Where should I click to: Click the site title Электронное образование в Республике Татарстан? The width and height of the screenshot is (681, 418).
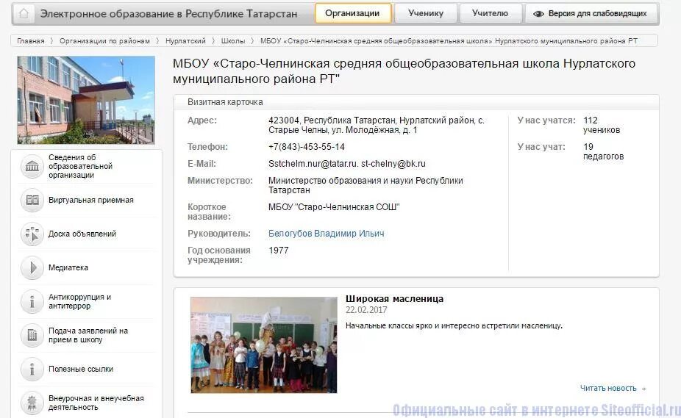[168, 13]
